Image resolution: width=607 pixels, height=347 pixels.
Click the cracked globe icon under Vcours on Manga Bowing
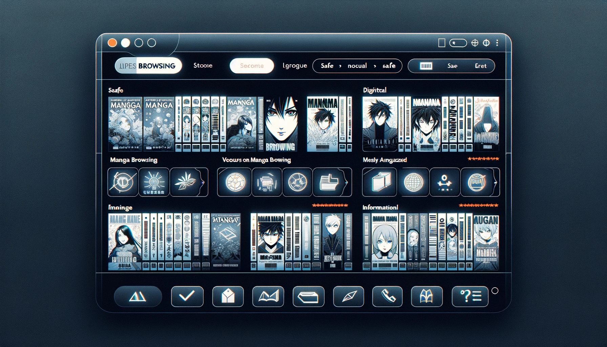[x=297, y=182]
